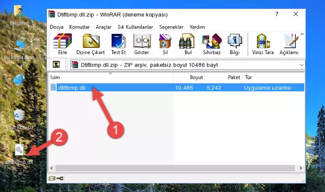Click the archive path address field
Image resolution: width=325 pixels, height=192 pixels.
(x=188, y=65)
